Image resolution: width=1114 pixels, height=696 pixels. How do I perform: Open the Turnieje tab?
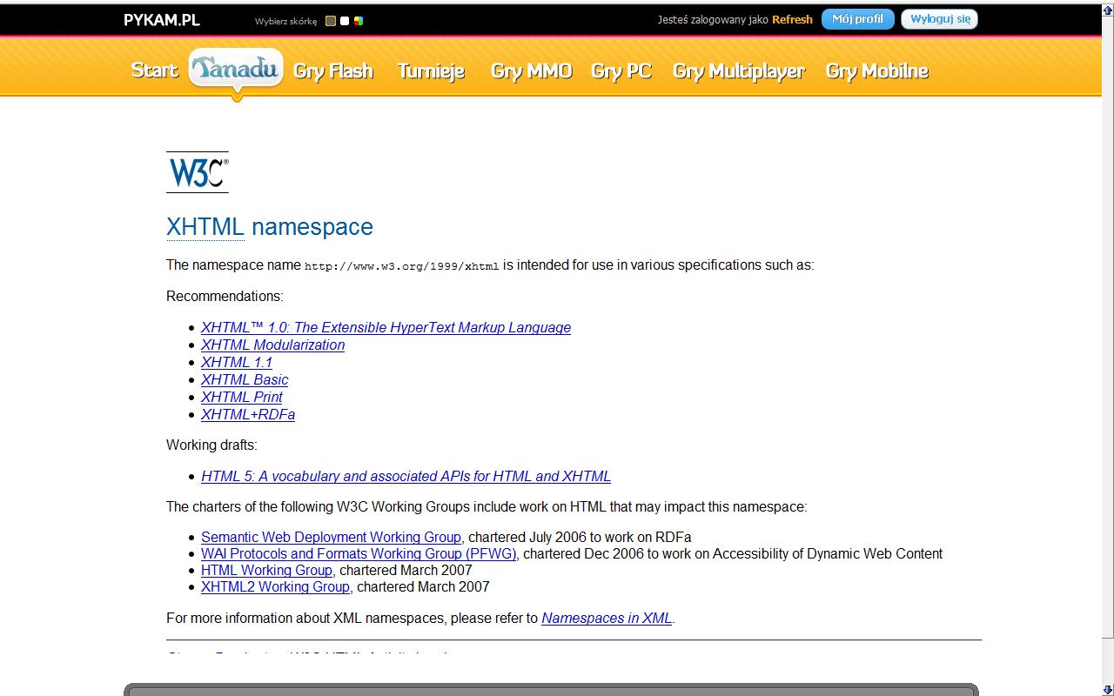click(x=431, y=71)
